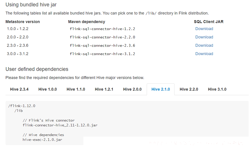Screen dimensions: 250x147
Task: Select the Hive 1.1.0 tab
Action: click(76, 89)
